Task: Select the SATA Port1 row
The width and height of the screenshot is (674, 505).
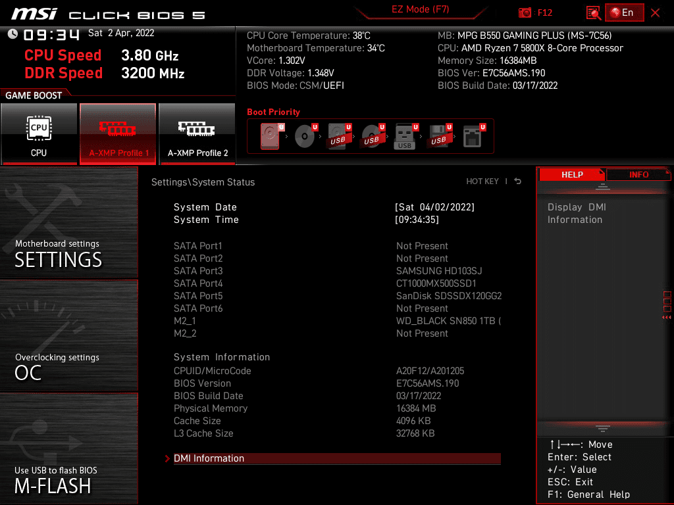Action: click(x=337, y=246)
